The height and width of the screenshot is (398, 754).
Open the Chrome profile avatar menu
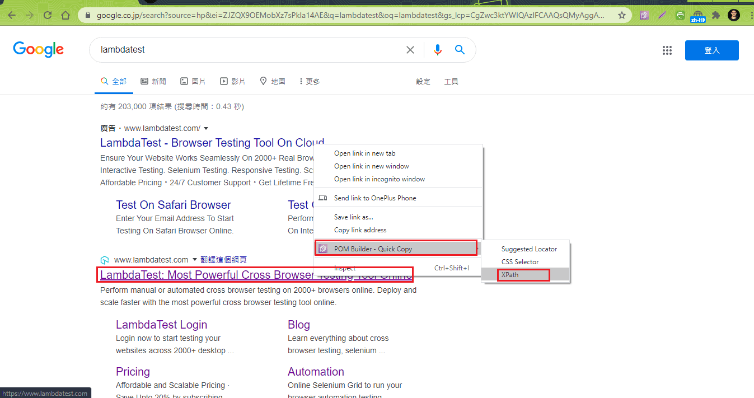(x=733, y=15)
